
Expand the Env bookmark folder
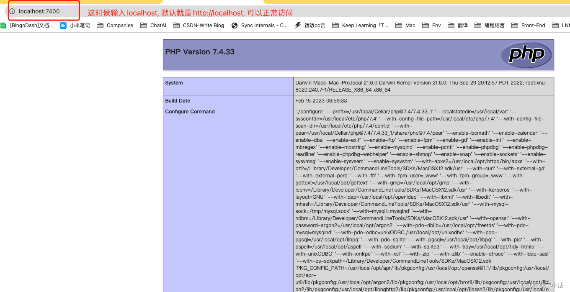(x=431, y=25)
